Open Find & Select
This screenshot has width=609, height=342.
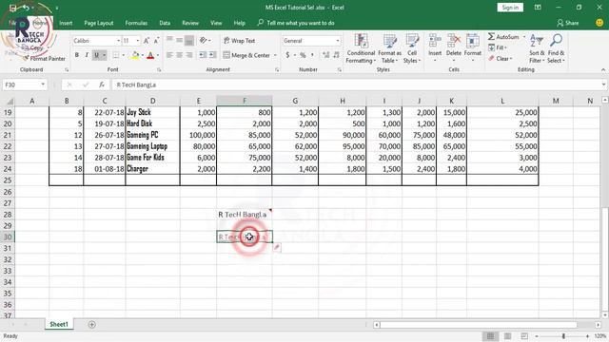[x=556, y=48]
